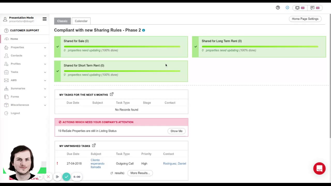Click Logout in the sidebar

[x=15, y=113]
